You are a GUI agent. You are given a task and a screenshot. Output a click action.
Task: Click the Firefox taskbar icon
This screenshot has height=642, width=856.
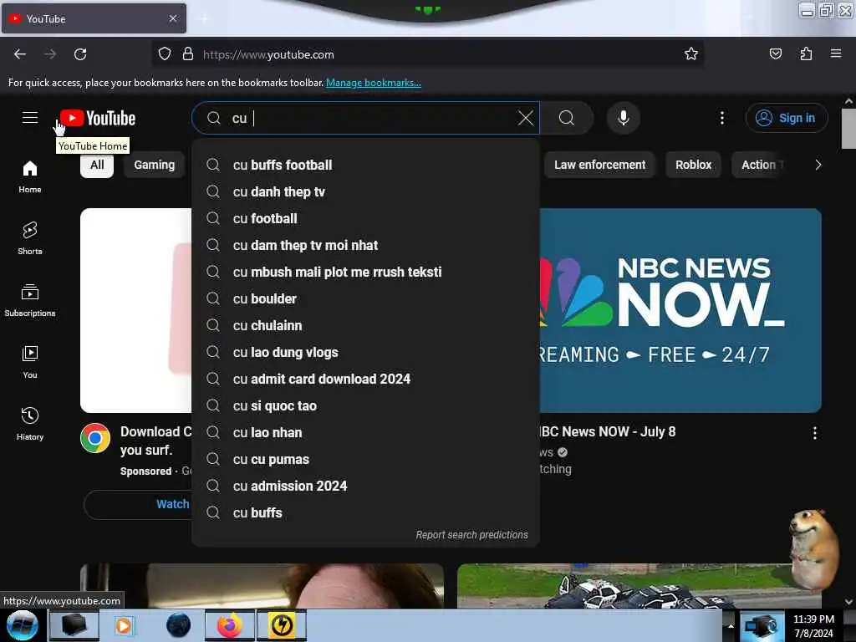point(229,625)
